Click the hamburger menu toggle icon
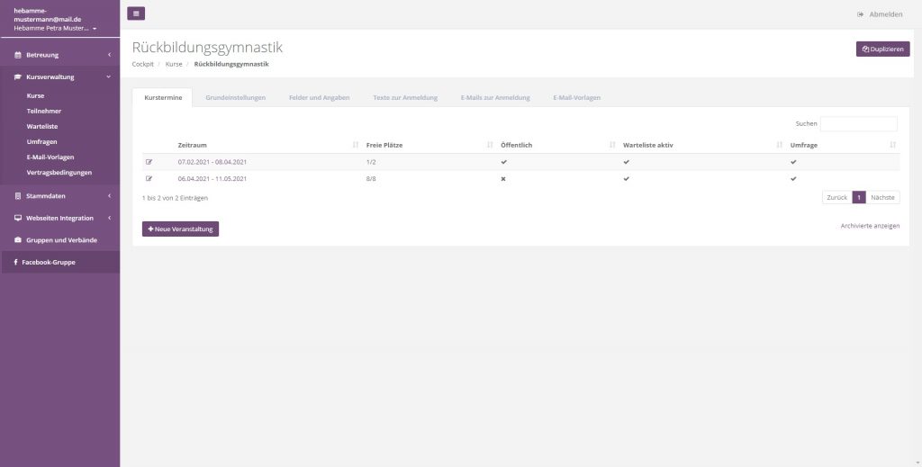Viewport: 922px width, 467px height. coord(136,13)
